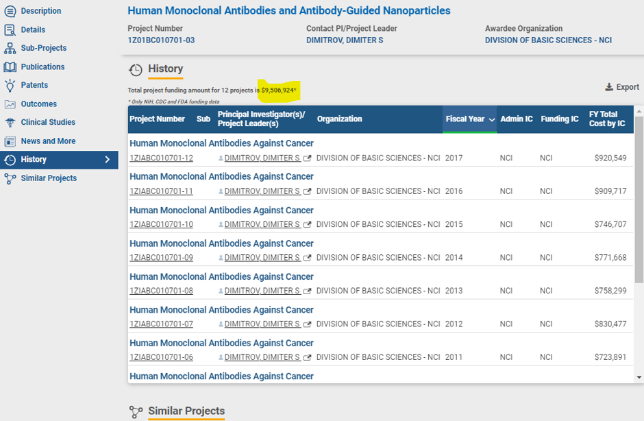Sort table by Project Number column
Image resolution: width=644 pixels, height=421 pixels.
pos(157,119)
